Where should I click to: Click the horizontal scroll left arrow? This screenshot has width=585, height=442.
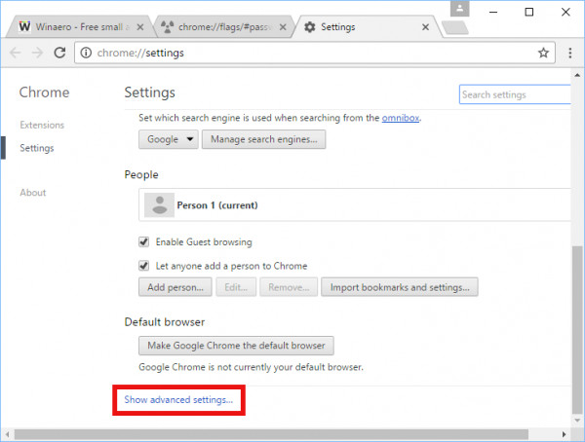click(x=7, y=434)
